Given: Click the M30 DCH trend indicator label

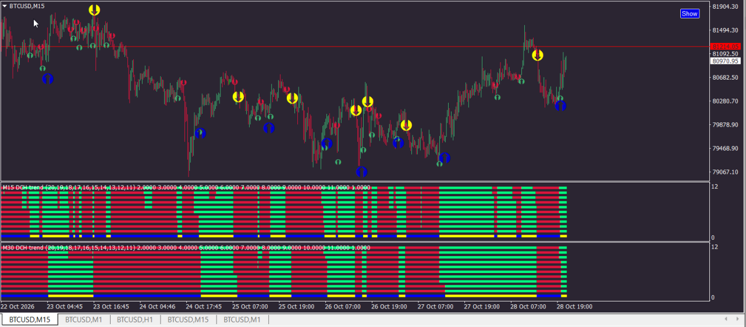Looking at the screenshot, I should [186, 248].
